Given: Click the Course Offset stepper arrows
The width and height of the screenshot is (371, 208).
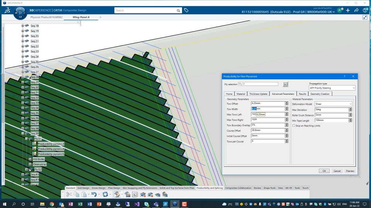Looking at the screenshot, I should coord(286,131).
